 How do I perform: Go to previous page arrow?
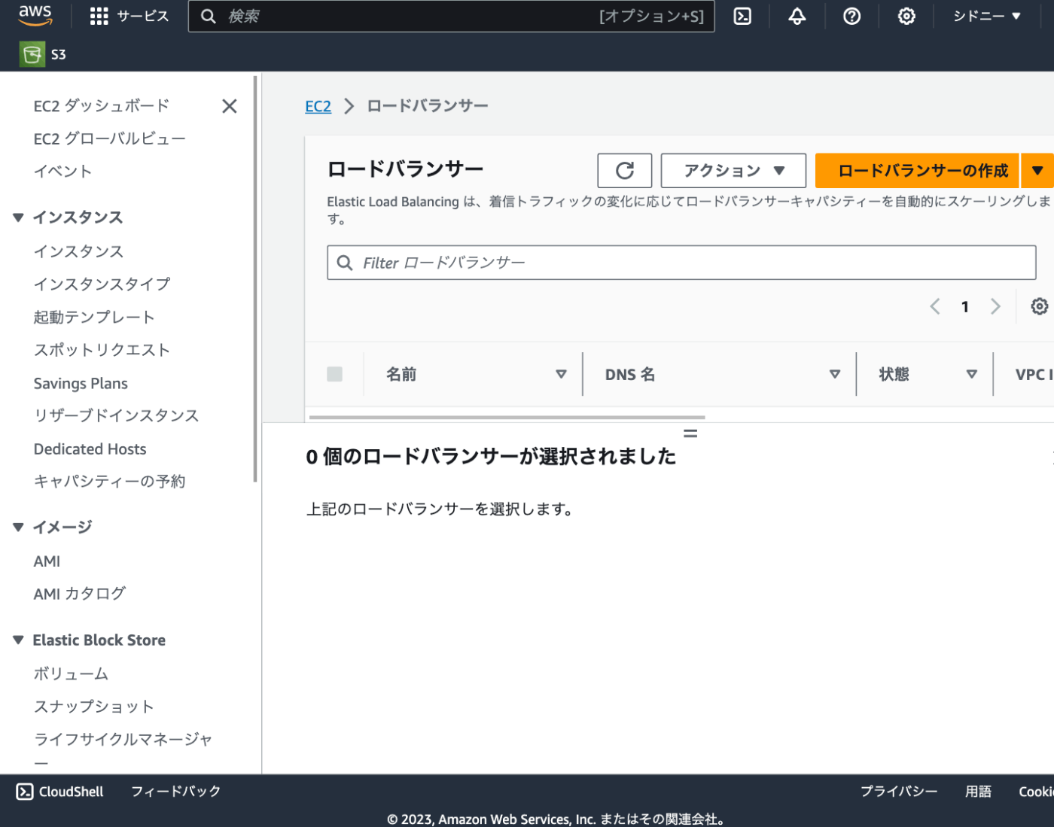click(x=935, y=306)
